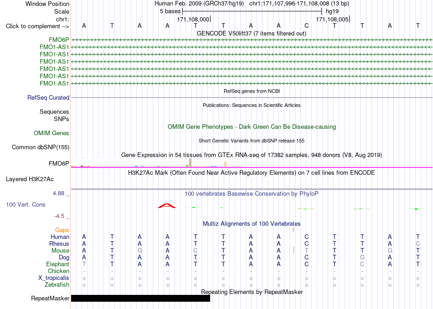Click the GENCODE V50lift37 track title
Viewport: 433px width, 309px height.
[252, 34]
